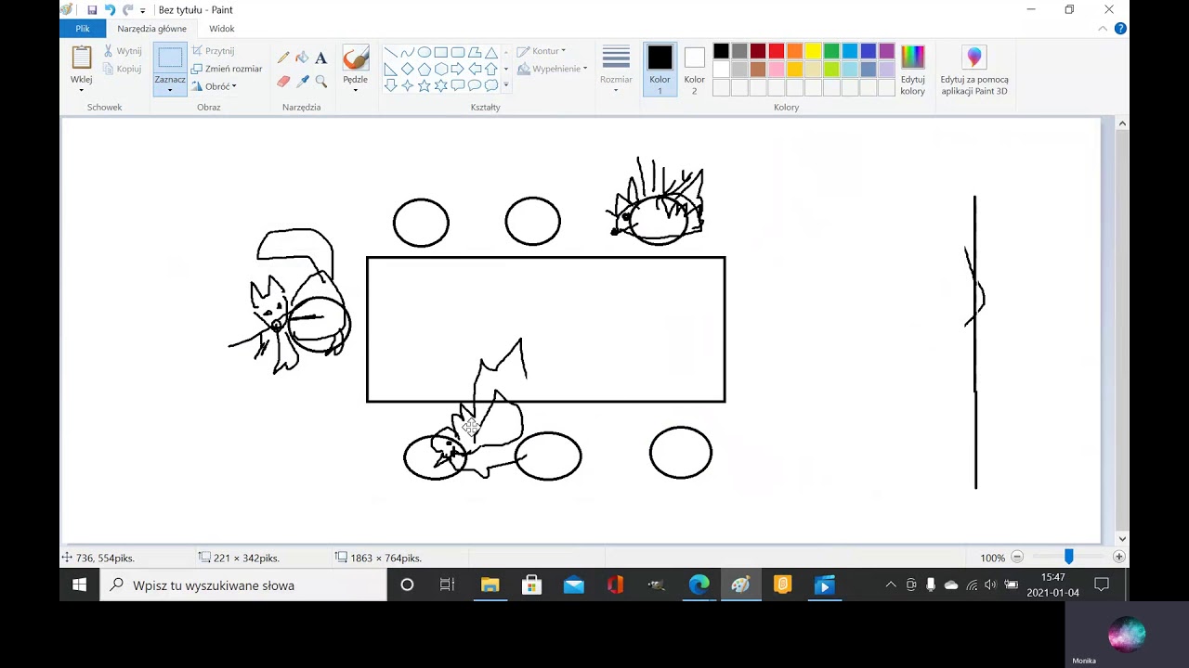
Task: Choose the Rounded rectangle shape
Action: [x=457, y=52]
